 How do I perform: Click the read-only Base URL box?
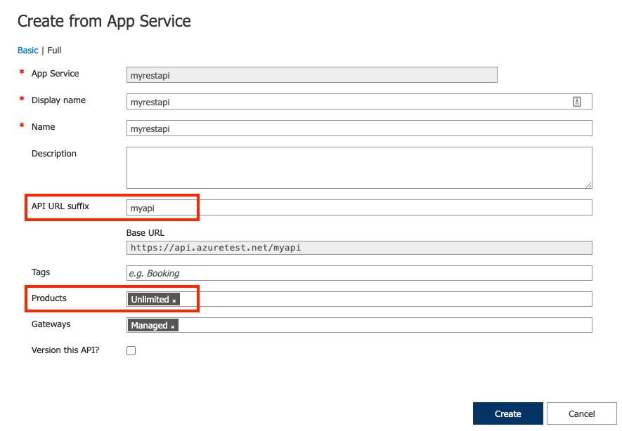coord(359,248)
